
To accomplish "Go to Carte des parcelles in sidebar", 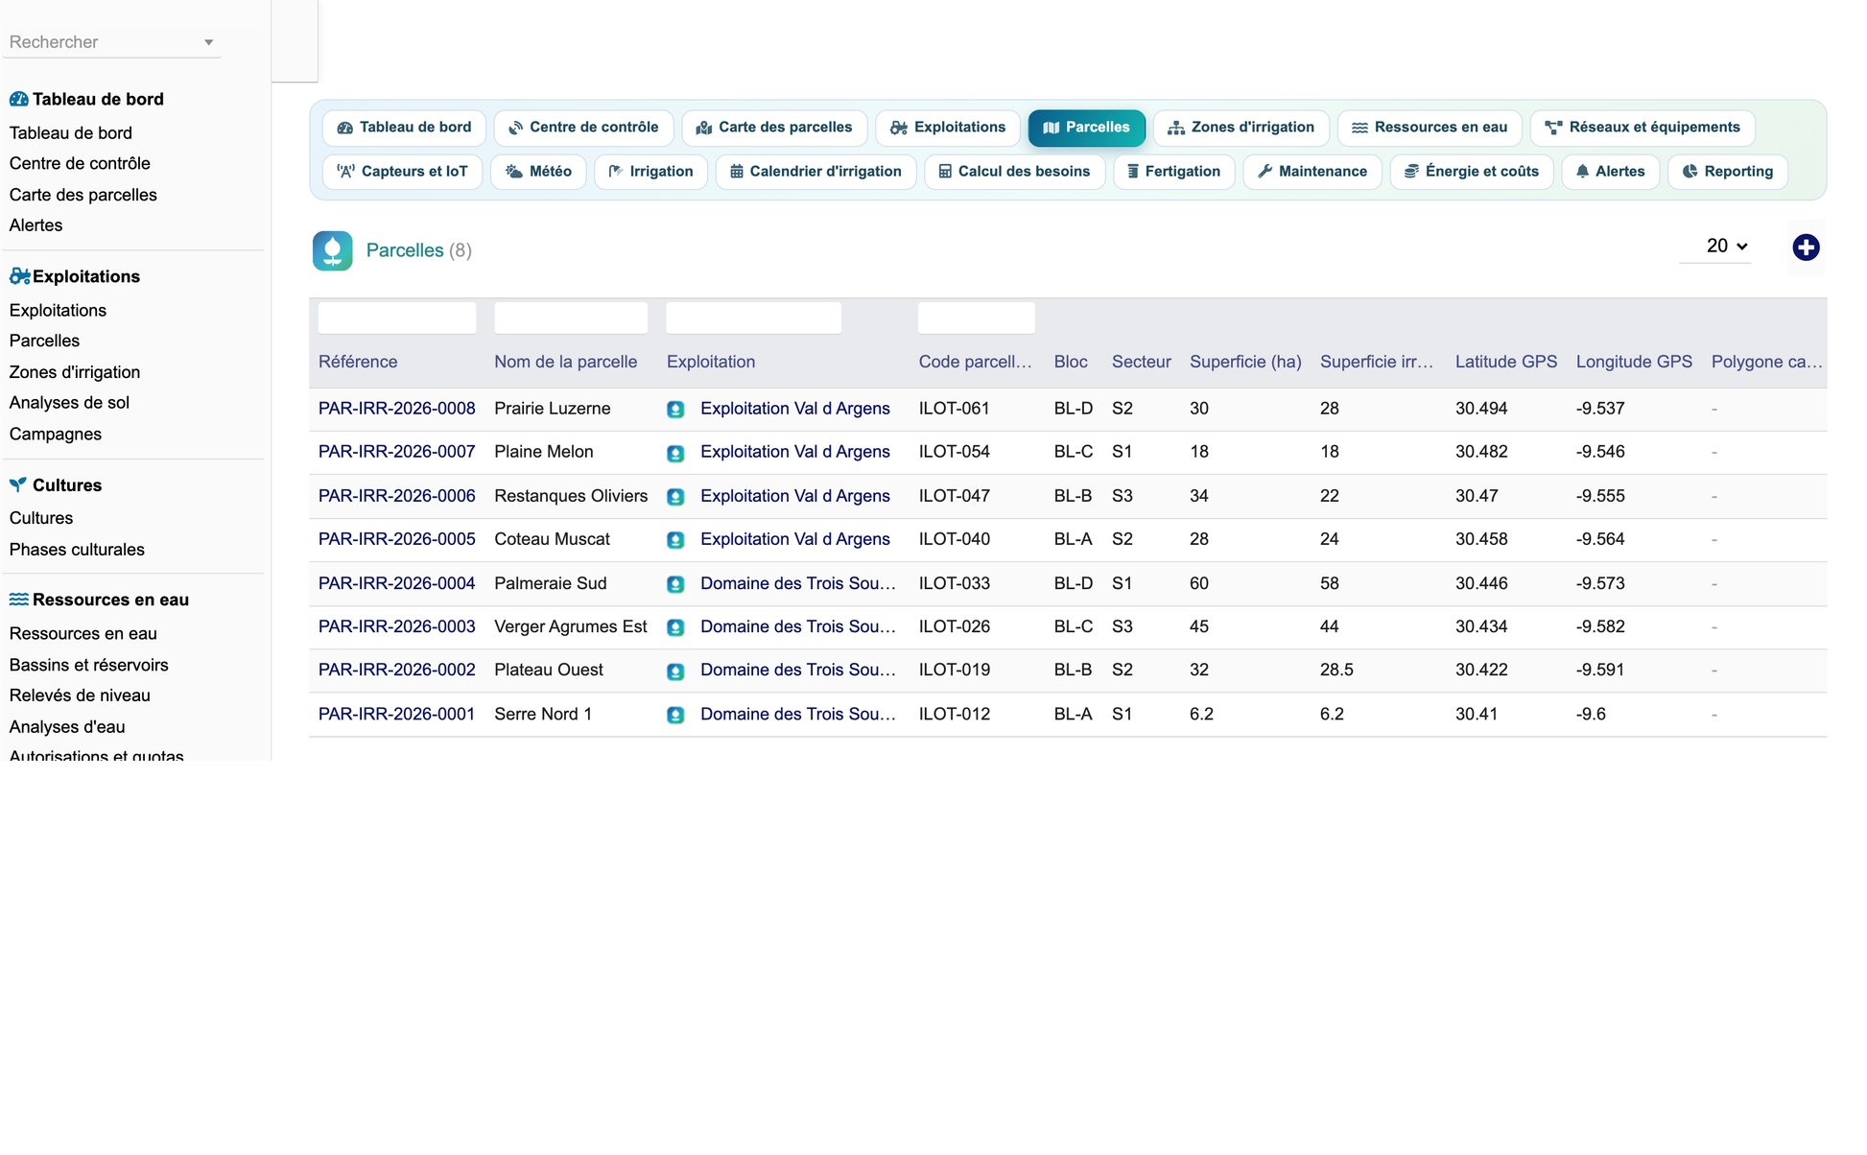I will pos(83,195).
